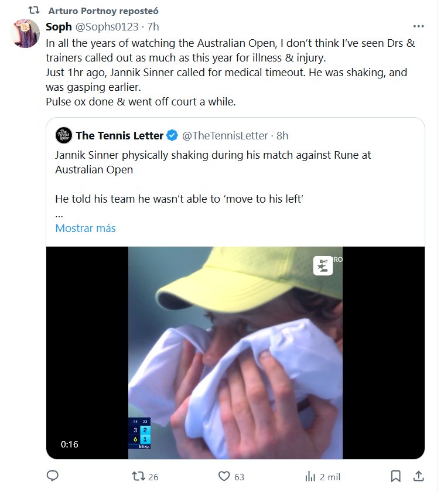Click the 0:16 video duration label
The height and width of the screenshot is (492, 444).
point(69,445)
